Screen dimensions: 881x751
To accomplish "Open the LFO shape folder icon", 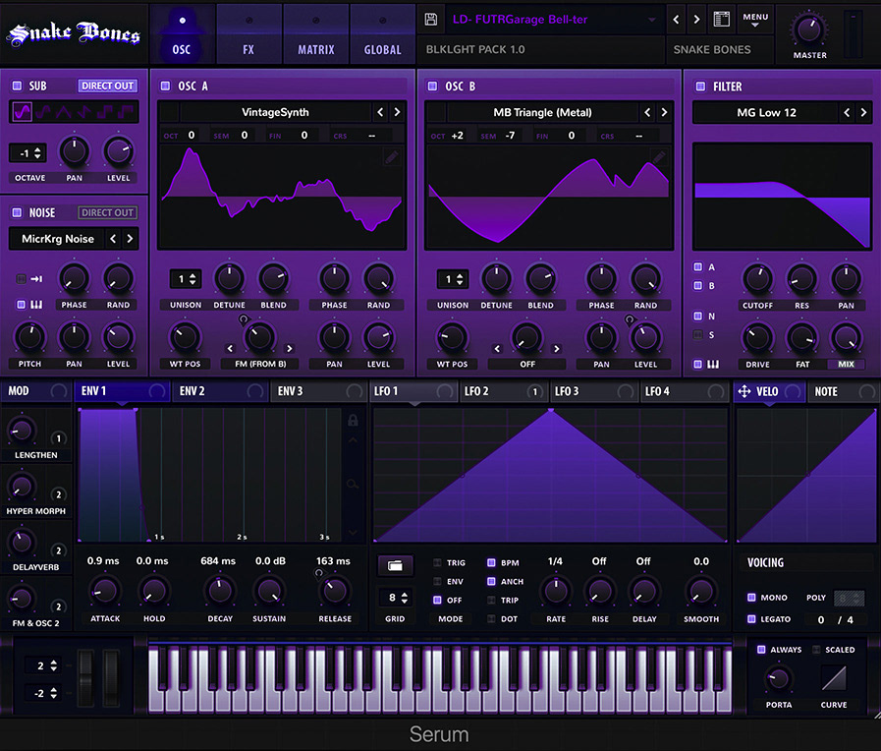I will (395, 565).
